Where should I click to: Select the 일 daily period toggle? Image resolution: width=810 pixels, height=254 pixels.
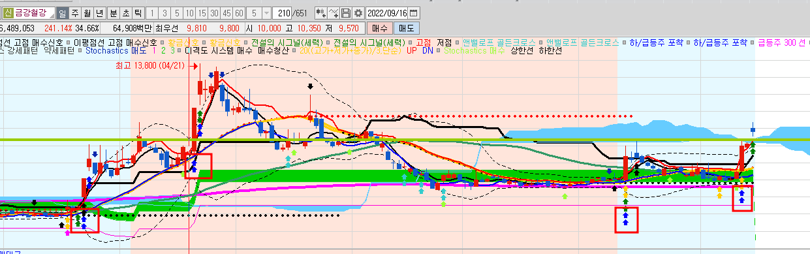pos(62,12)
